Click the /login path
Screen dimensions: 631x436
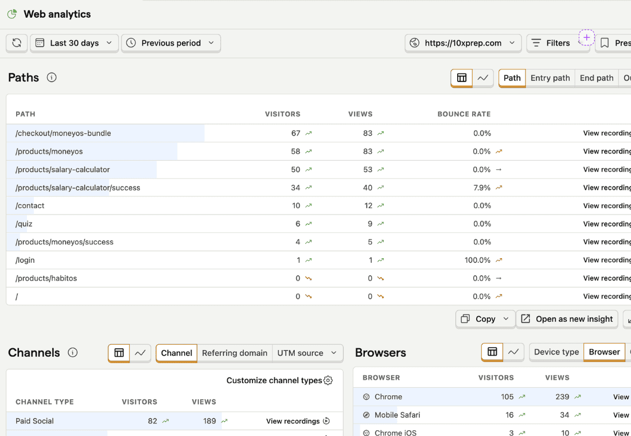[x=25, y=260]
